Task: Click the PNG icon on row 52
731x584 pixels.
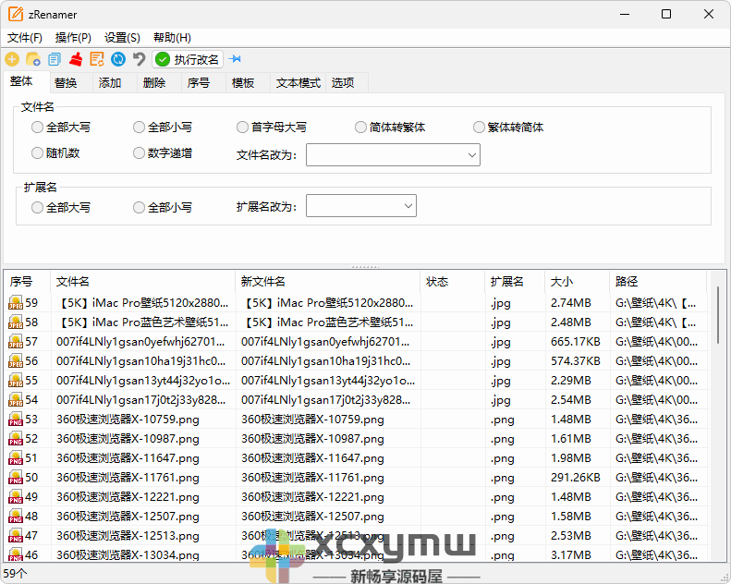Action: coord(16,439)
